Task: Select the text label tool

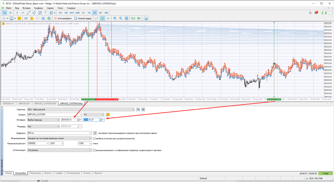Action: tap(46, 13)
